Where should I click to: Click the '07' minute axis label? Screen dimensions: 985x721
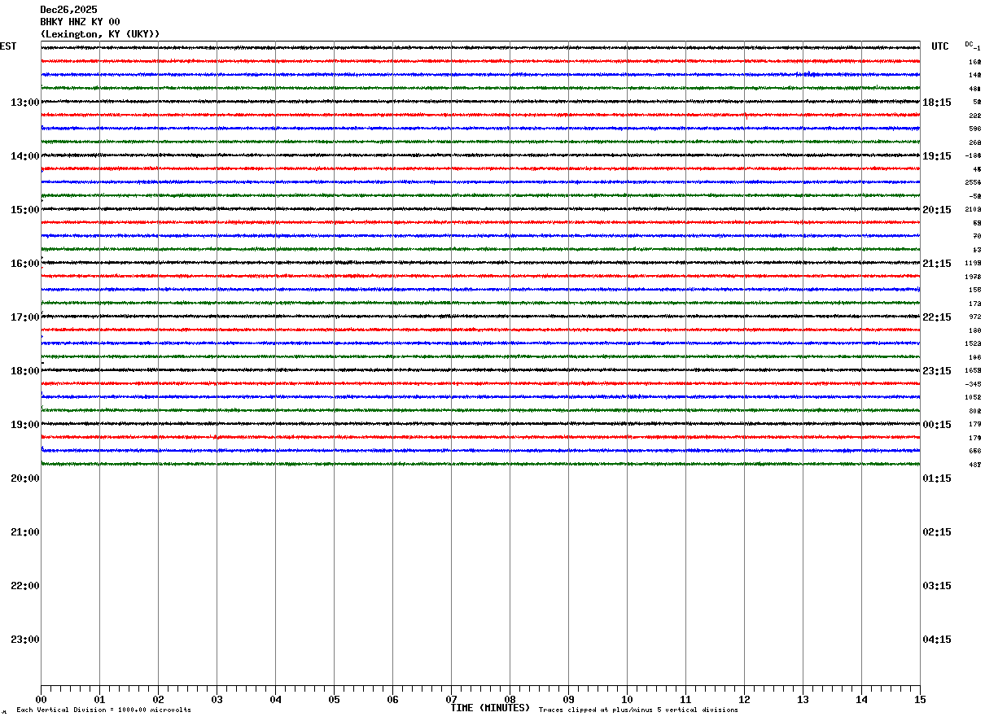pos(451,700)
